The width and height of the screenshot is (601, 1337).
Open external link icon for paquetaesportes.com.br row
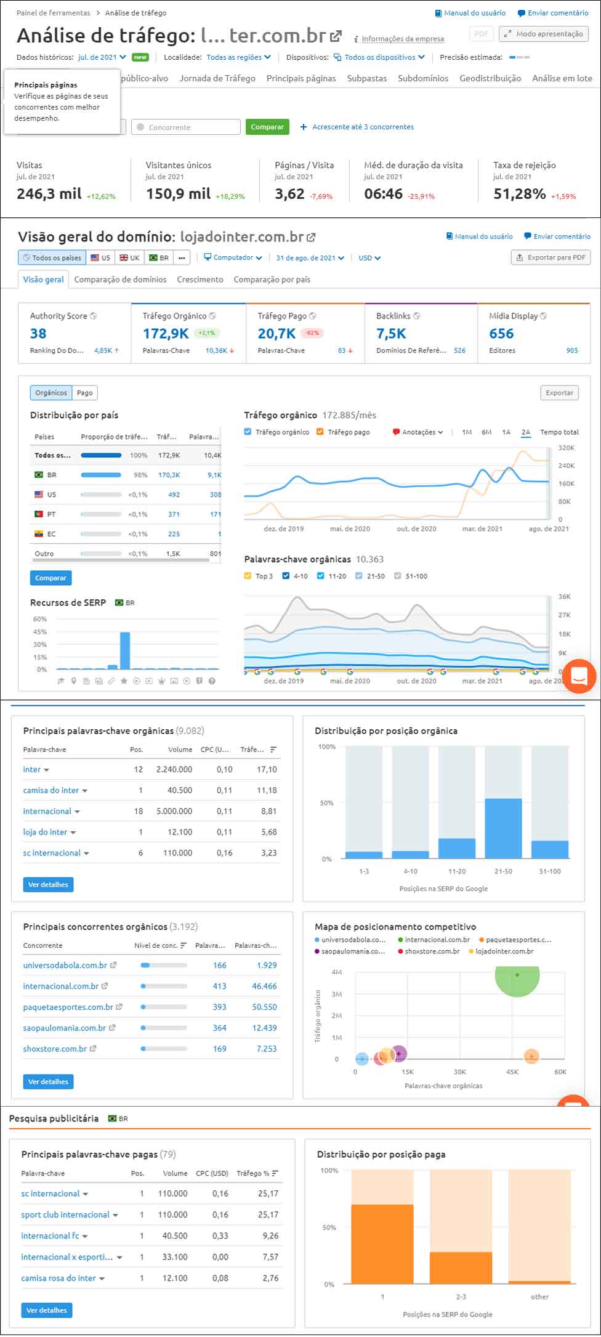coord(119,1007)
